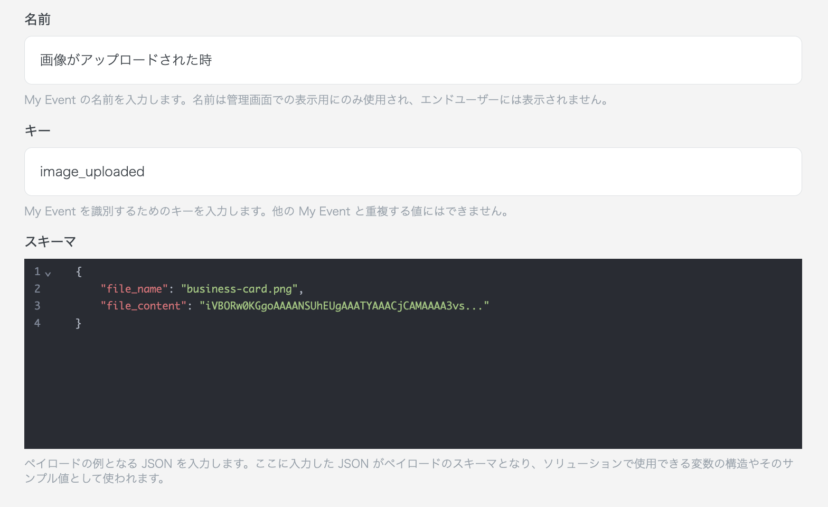Image resolution: width=828 pixels, height=507 pixels.
Task: Select line number 4 in the gutter
Action: [x=37, y=323]
